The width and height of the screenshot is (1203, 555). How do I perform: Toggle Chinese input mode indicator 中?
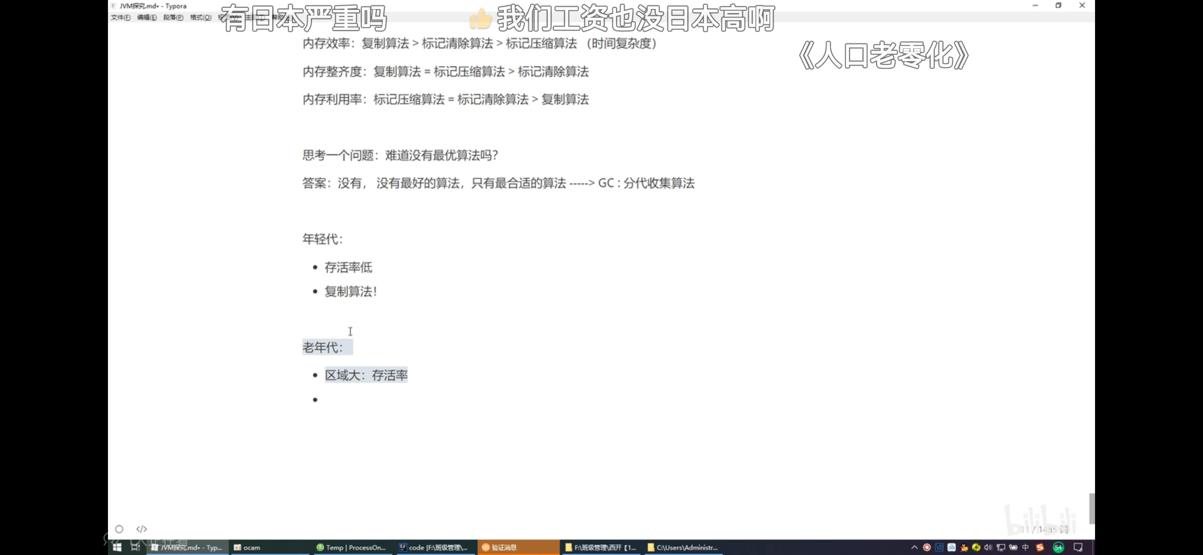point(1026,547)
